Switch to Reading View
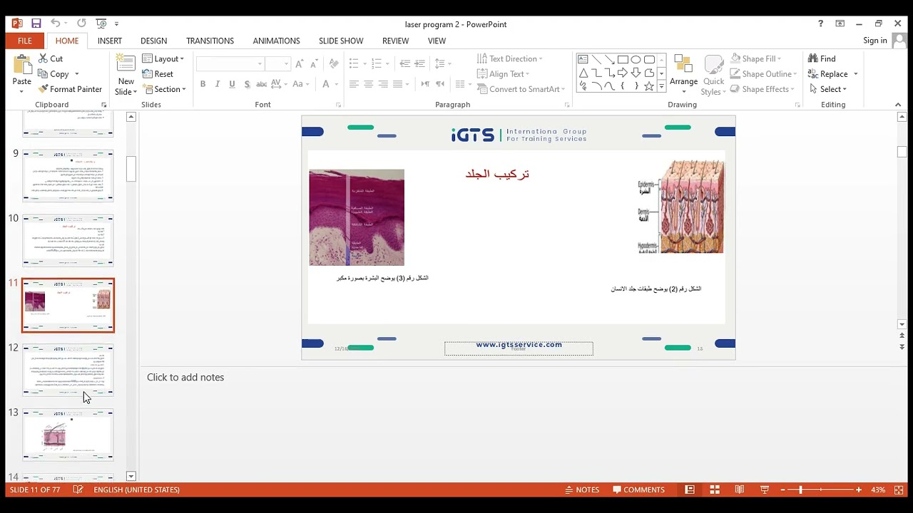This screenshot has width=913, height=513. point(740,489)
